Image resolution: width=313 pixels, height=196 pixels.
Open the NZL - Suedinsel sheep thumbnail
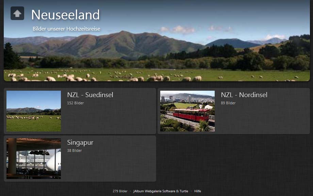34,111
